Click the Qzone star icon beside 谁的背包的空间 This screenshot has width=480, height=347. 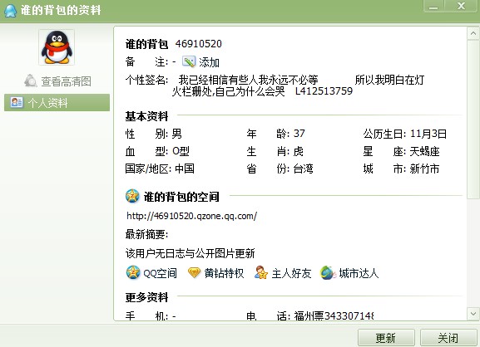tap(132, 196)
